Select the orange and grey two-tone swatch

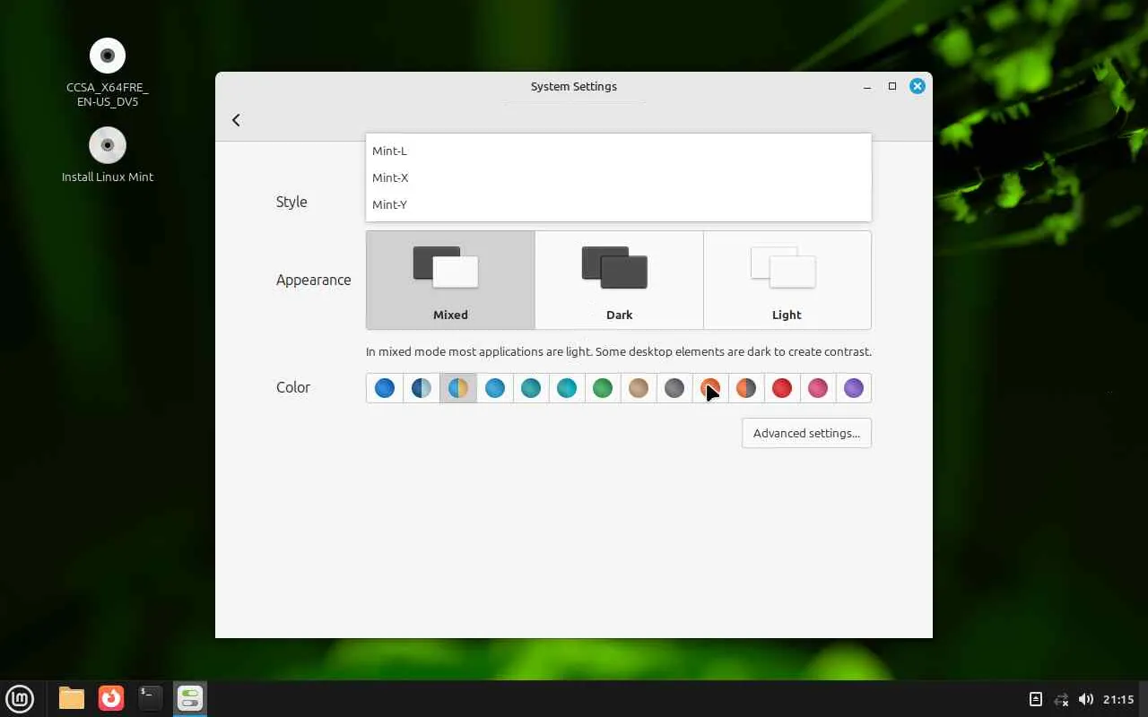click(x=746, y=388)
